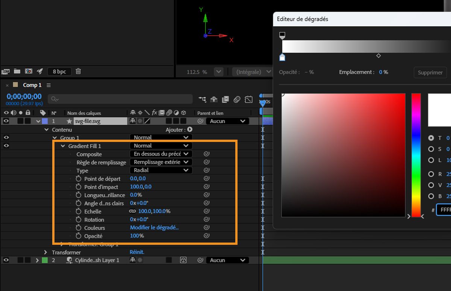Click the constrain proportions link for Echelle
451x291 pixels.
point(132,211)
